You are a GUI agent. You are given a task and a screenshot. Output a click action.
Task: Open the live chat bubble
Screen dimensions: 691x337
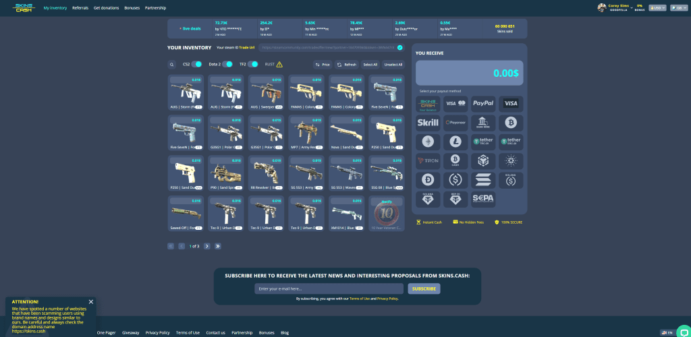[x=684, y=332]
